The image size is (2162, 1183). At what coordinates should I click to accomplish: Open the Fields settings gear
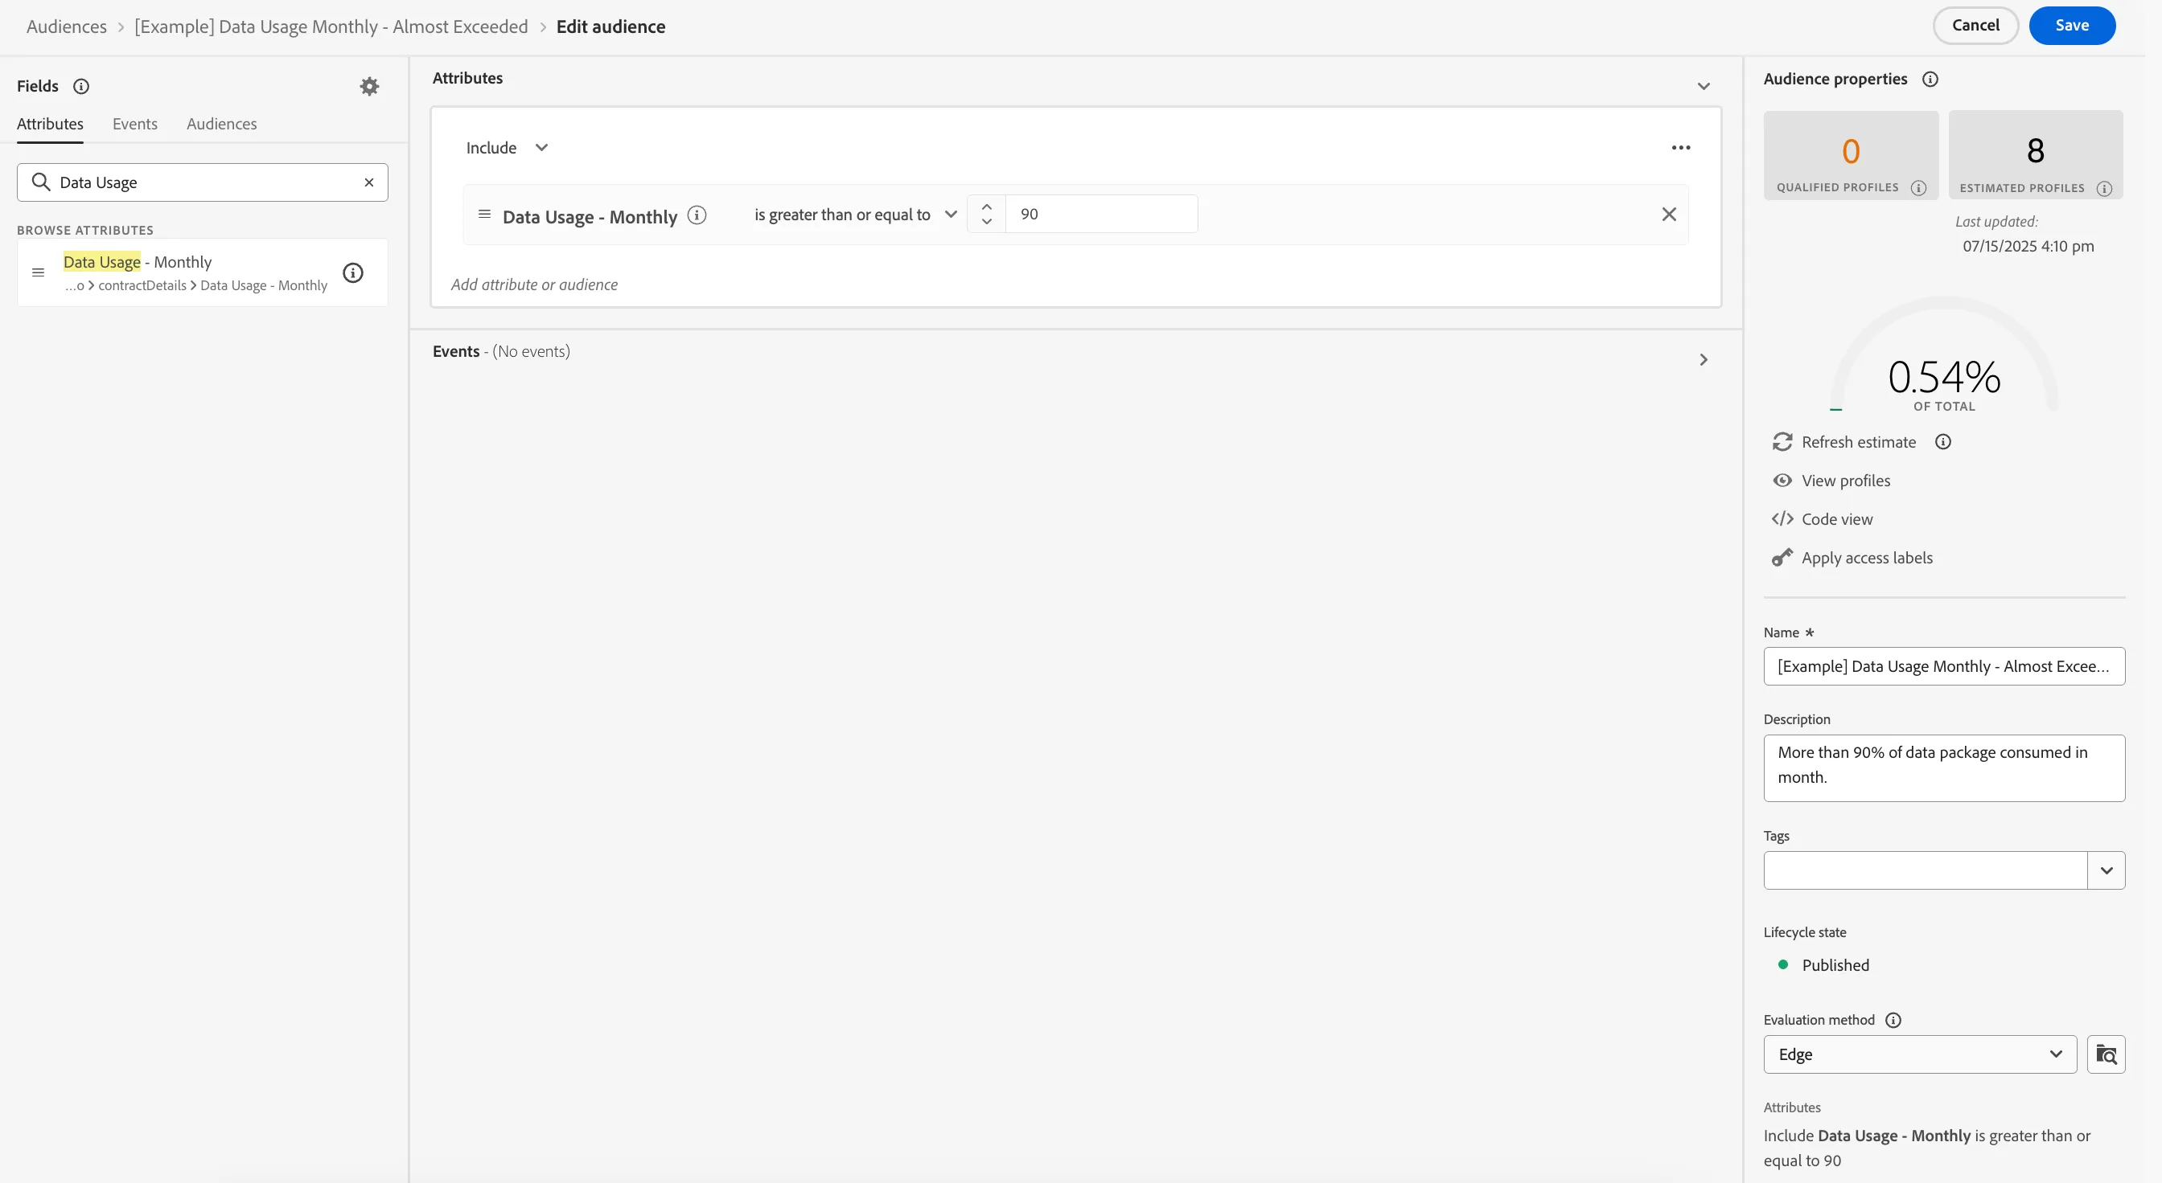pos(369,86)
